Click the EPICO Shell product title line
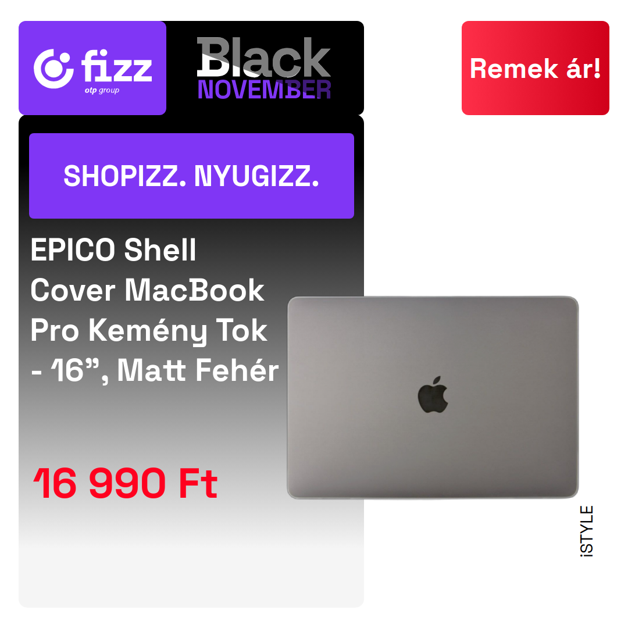 click(113, 250)
